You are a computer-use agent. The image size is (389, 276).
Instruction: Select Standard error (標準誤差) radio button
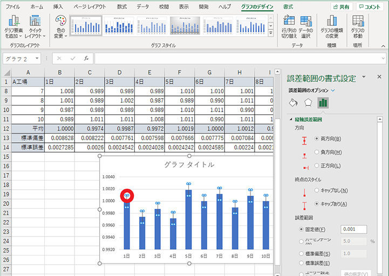[x=301, y=263]
